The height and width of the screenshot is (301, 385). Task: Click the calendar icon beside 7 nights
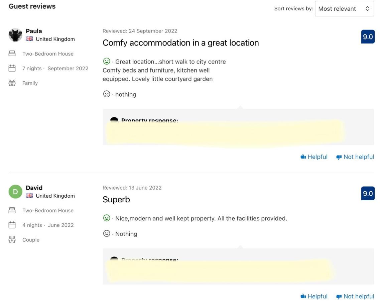[x=12, y=68]
